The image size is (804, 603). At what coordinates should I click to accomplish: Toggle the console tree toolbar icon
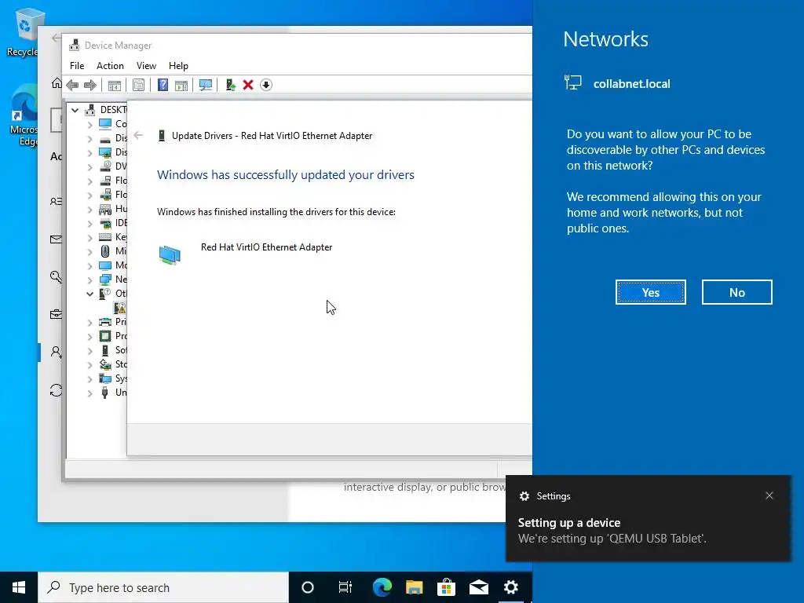click(115, 85)
